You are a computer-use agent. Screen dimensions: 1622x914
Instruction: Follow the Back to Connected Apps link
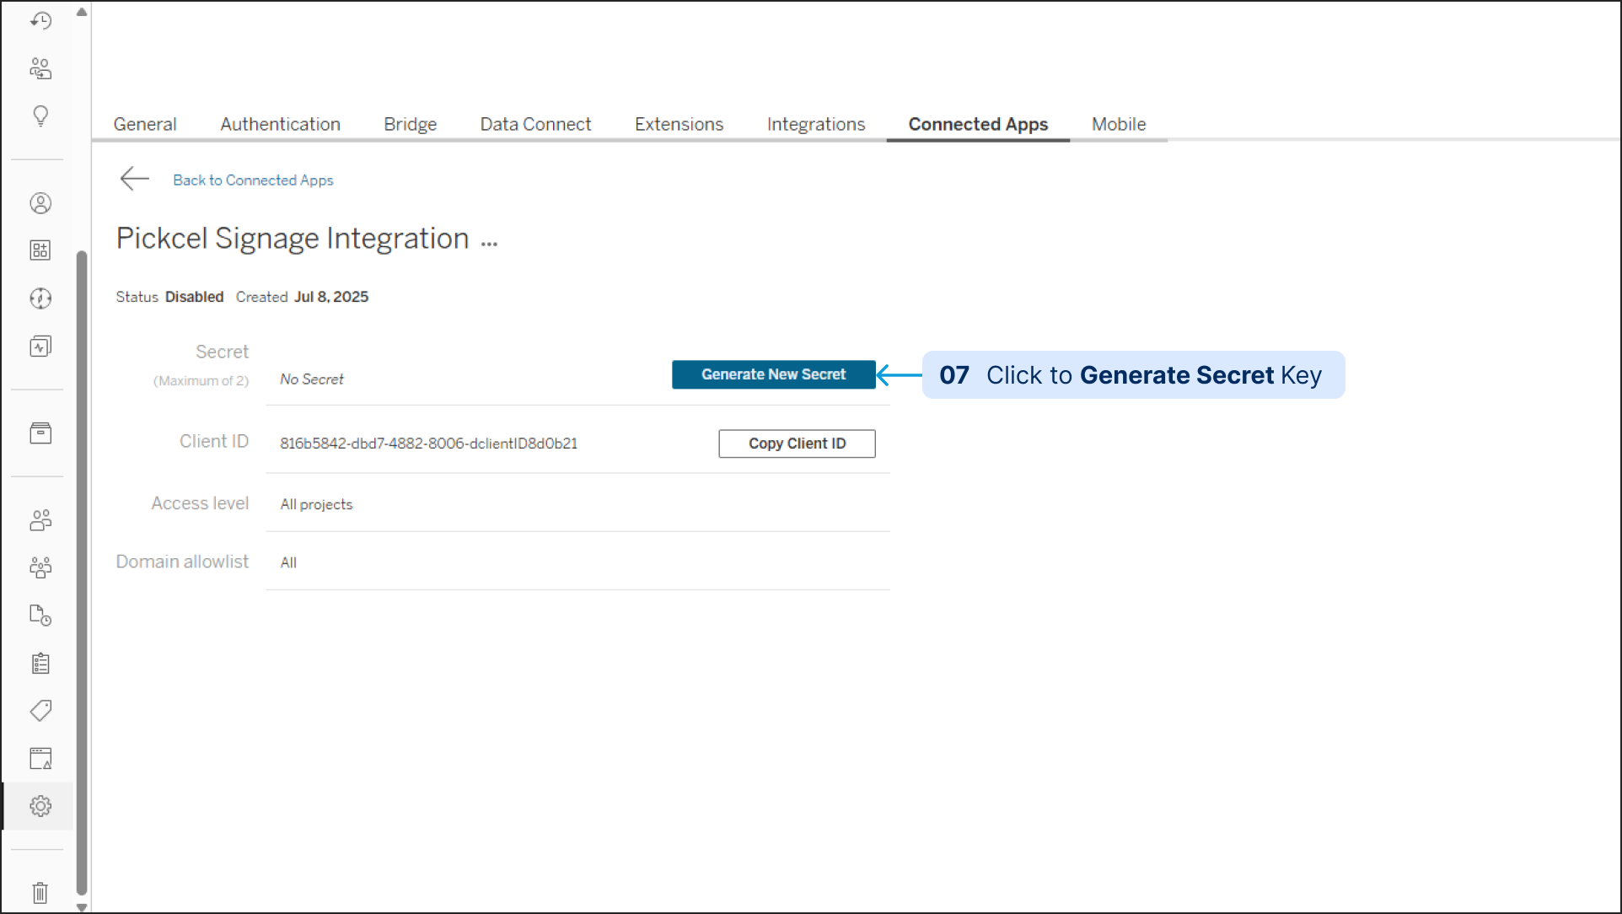pos(253,180)
